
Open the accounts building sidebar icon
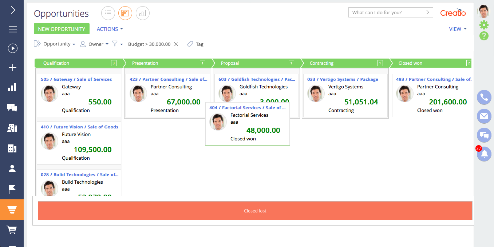coord(12,148)
